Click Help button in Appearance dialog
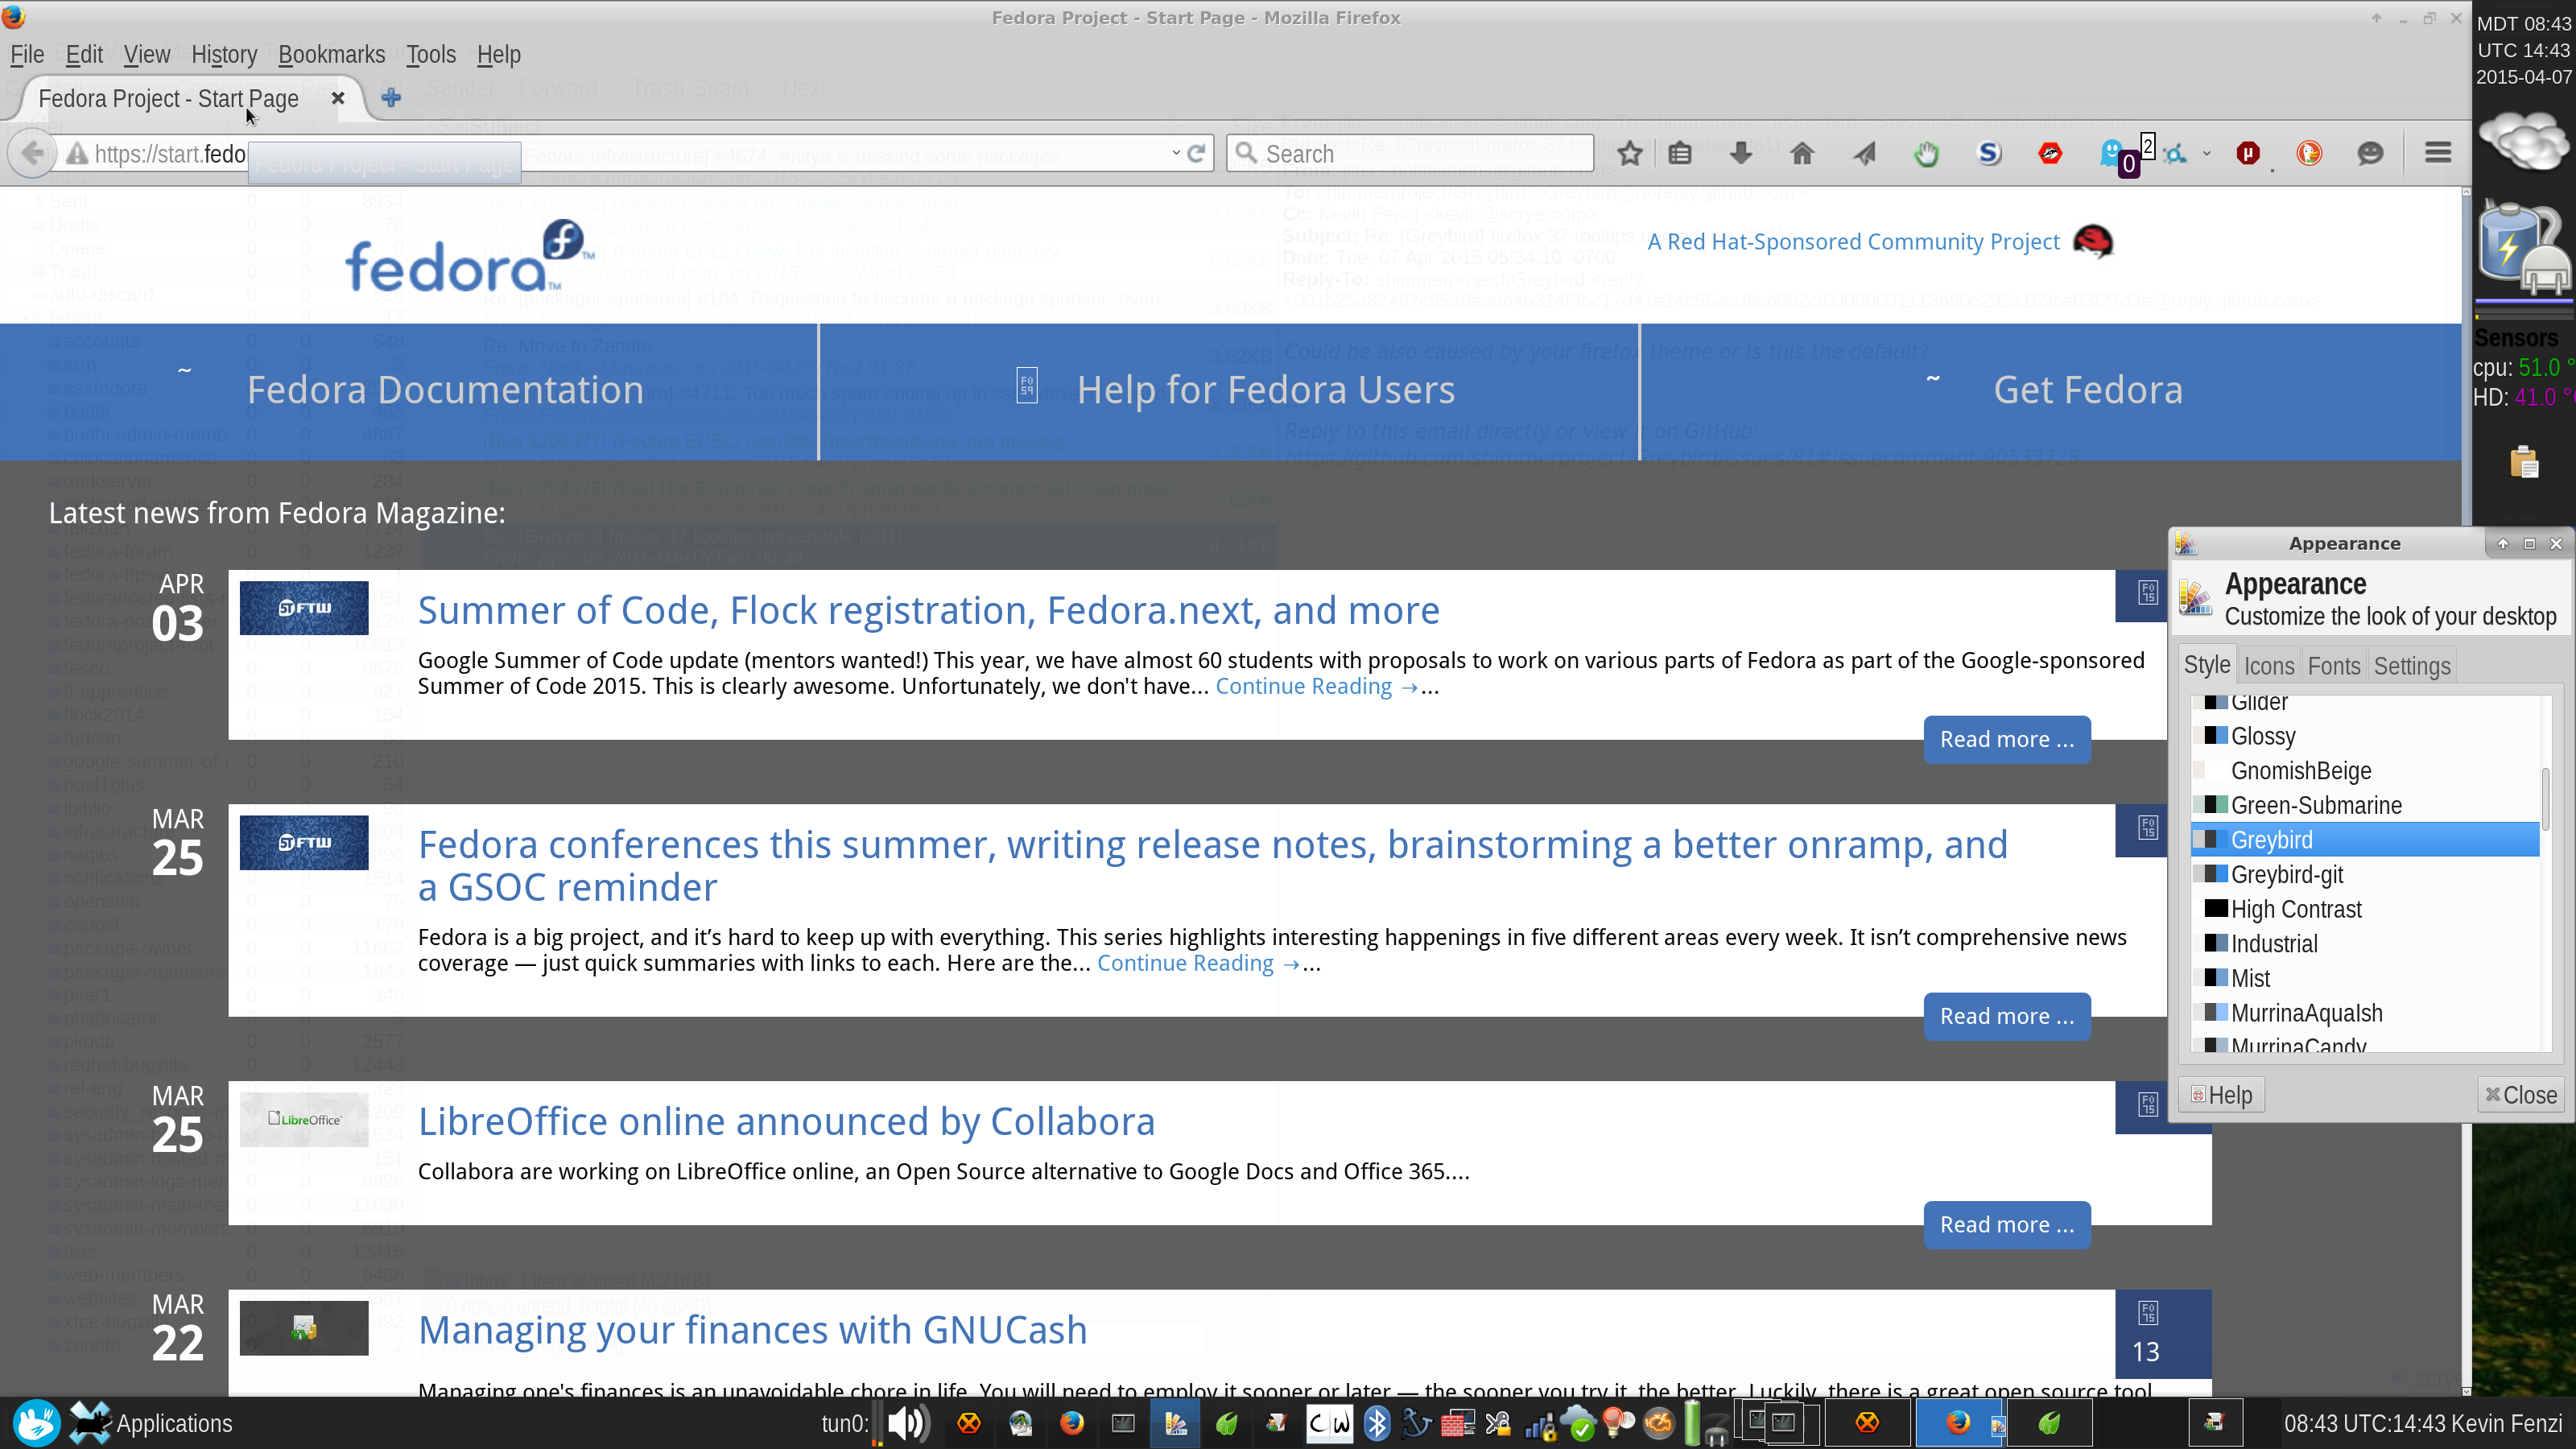This screenshot has height=1449, width=2576. click(2222, 1095)
